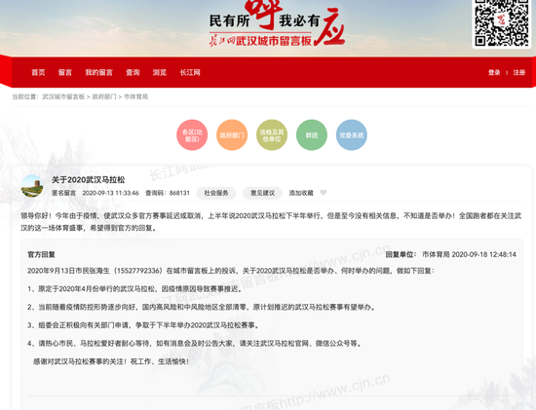Click the 意见建议 tag

point(262,193)
